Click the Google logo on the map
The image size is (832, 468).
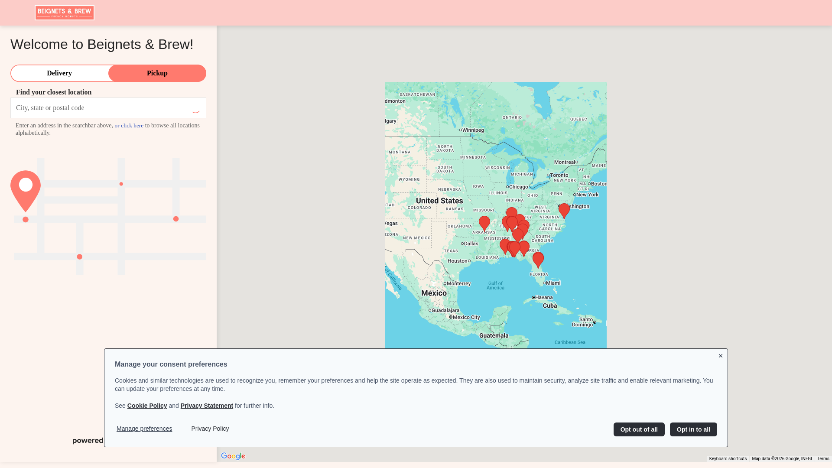(x=233, y=456)
